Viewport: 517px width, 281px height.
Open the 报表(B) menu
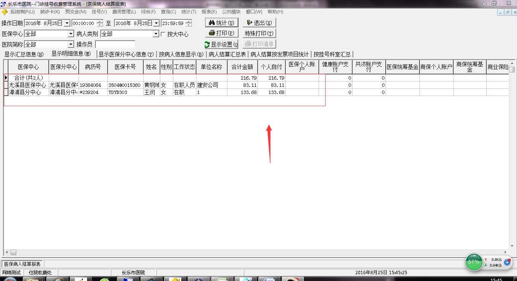(209, 12)
